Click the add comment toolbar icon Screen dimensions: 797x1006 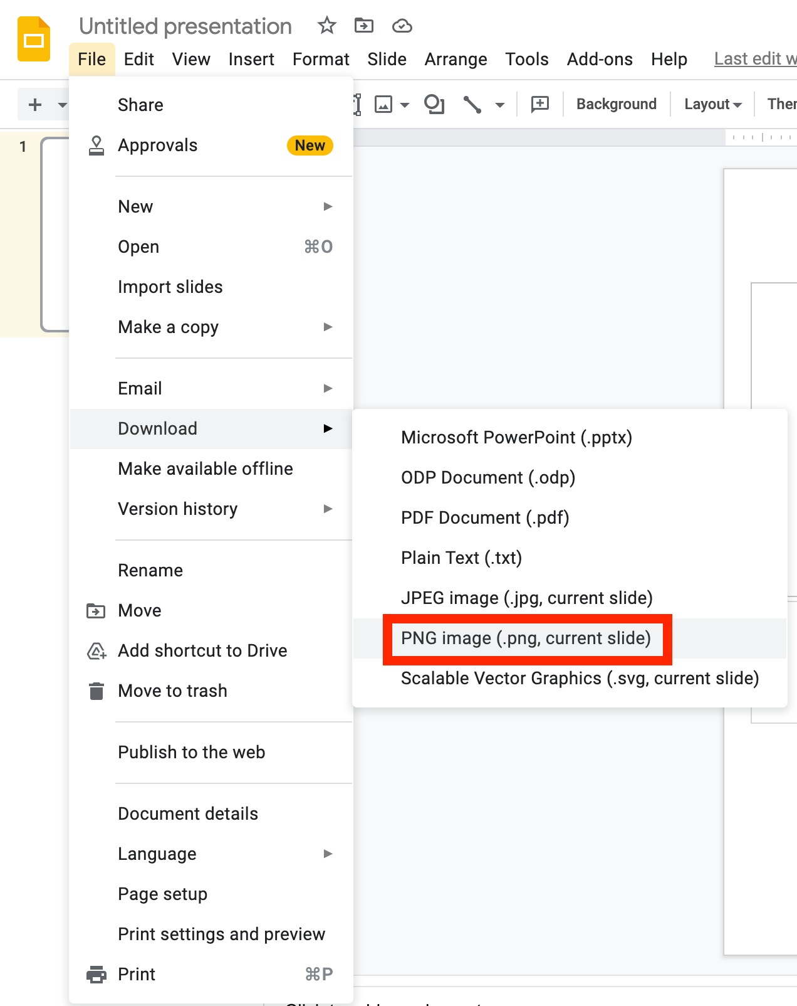pos(539,104)
